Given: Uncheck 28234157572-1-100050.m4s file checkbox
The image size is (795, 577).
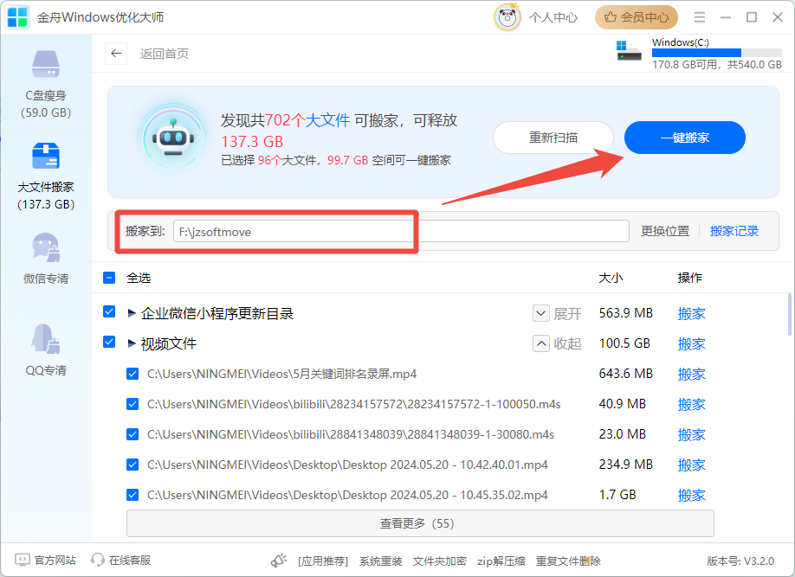Looking at the screenshot, I should point(132,404).
